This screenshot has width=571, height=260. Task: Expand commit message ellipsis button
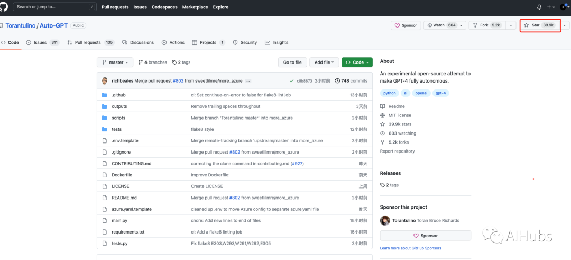click(x=248, y=81)
